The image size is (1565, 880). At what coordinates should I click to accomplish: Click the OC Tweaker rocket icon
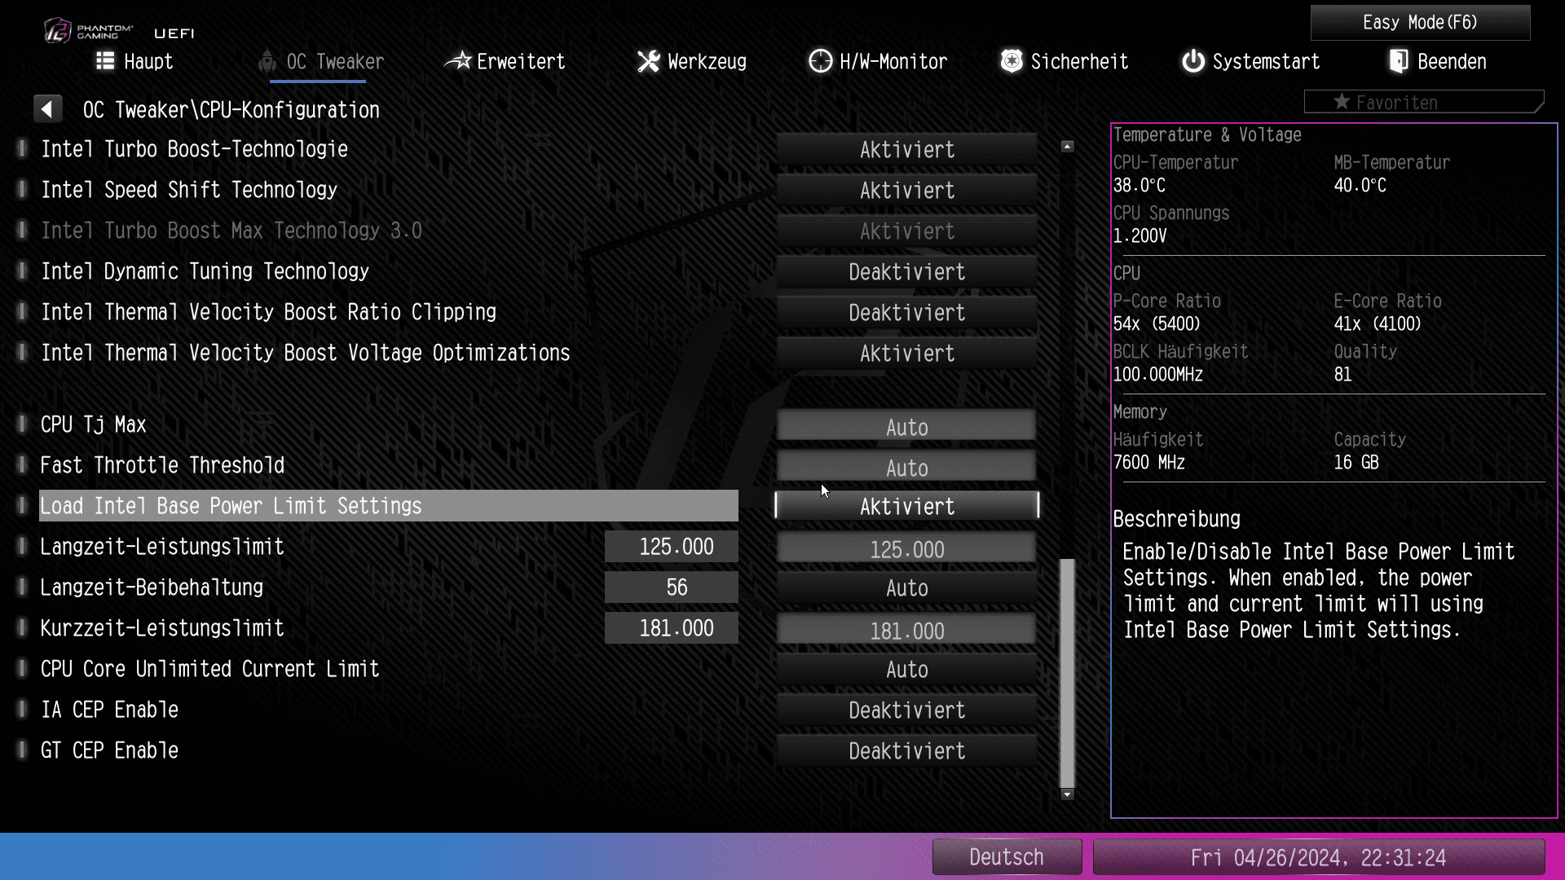[x=267, y=62]
